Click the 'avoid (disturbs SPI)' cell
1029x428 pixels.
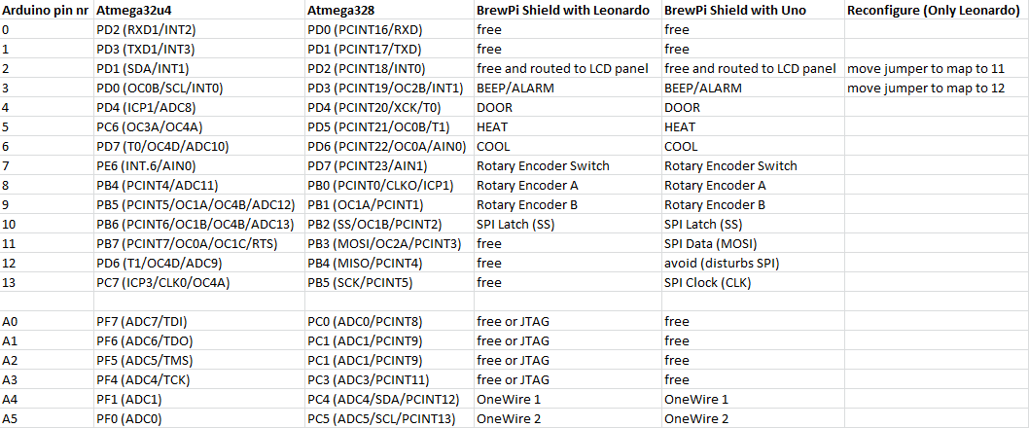[753, 264]
